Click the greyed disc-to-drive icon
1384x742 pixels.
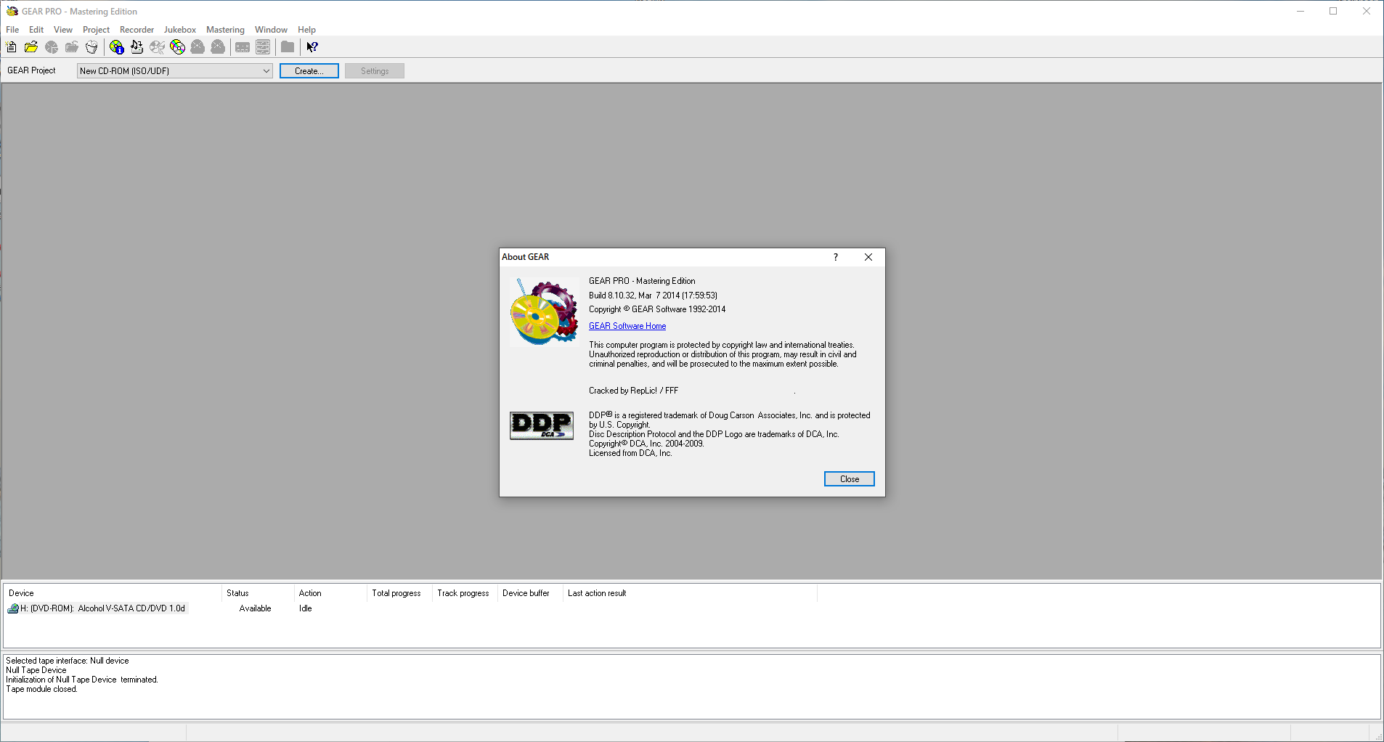pyautogui.click(x=158, y=47)
